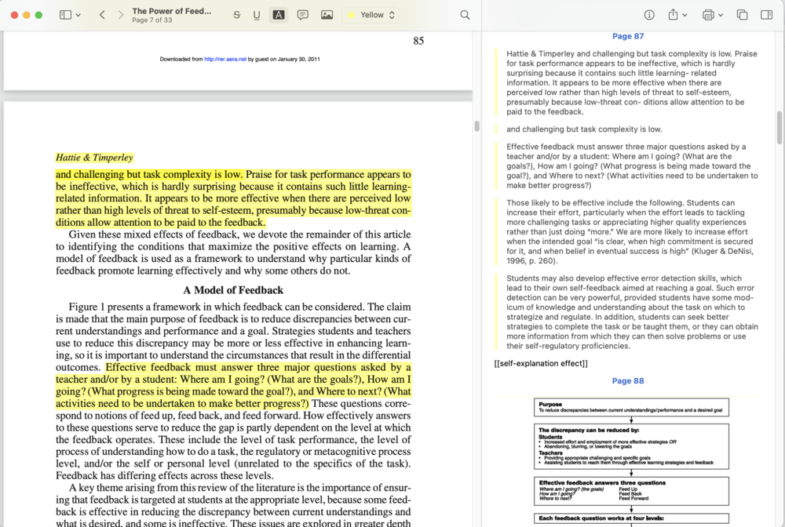The width and height of the screenshot is (785, 527).
Task: Toggle the sidebar view button
Action: [65, 15]
